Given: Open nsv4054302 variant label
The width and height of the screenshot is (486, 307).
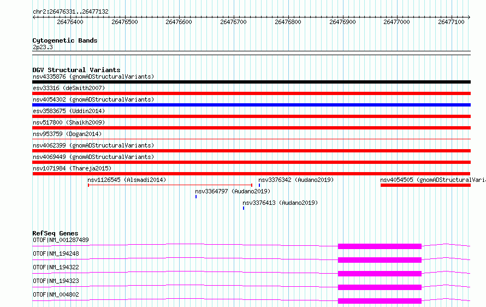Looking at the screenshot, I should click(93, 99).
